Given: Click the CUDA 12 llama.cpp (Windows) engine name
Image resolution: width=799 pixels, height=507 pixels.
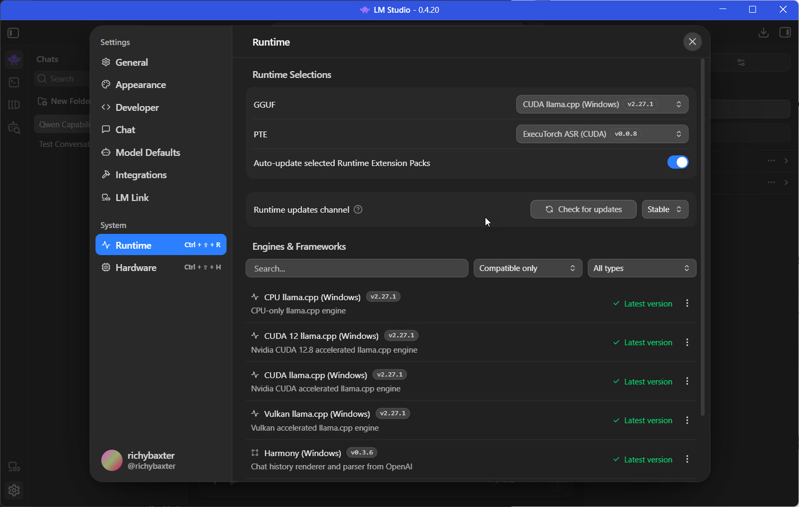Looking at the screenshot, I should pos(321,336).
